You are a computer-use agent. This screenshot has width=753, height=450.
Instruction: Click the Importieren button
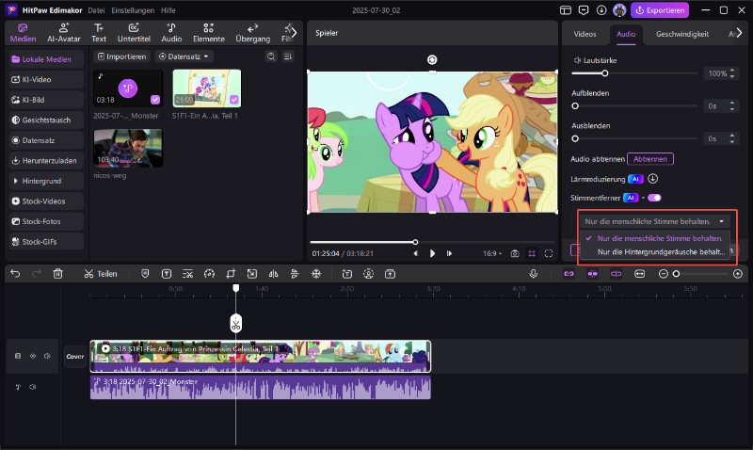pos(121,56)
